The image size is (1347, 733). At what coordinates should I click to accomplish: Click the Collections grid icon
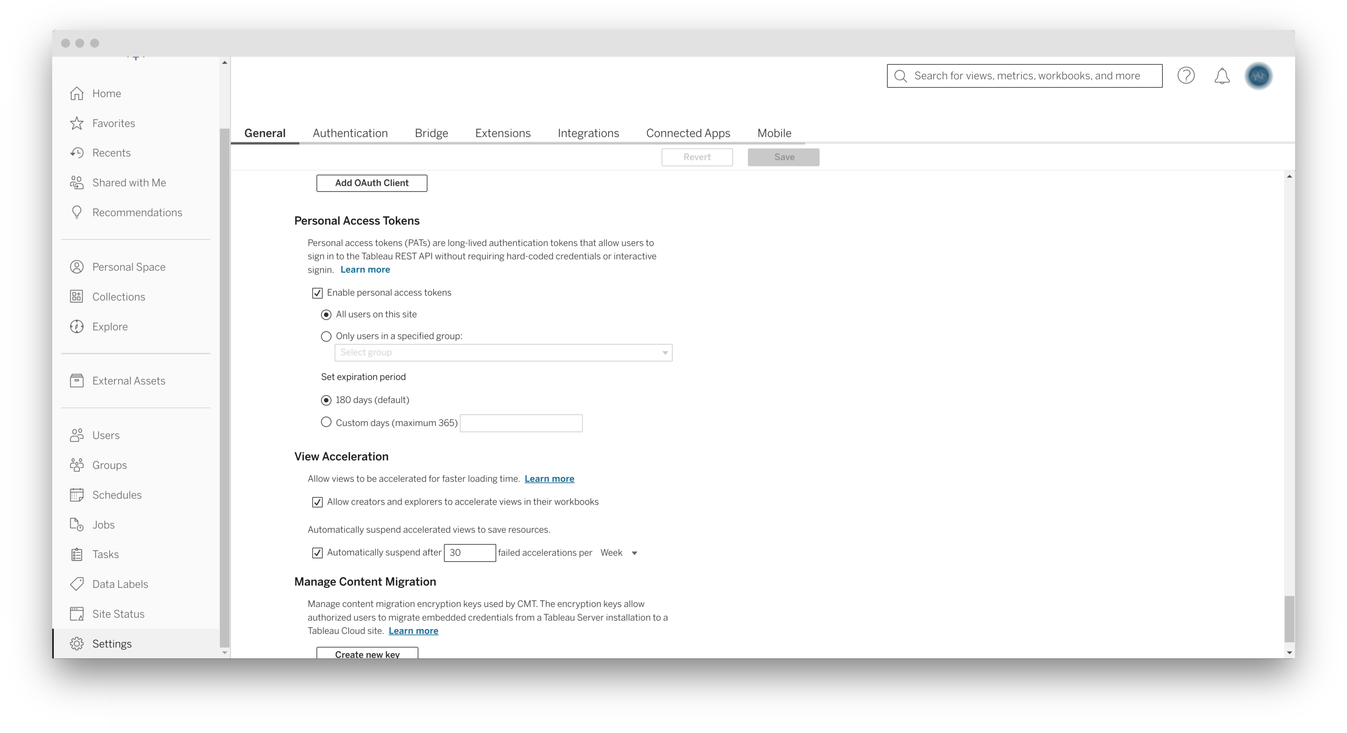(x=77, y=297)
